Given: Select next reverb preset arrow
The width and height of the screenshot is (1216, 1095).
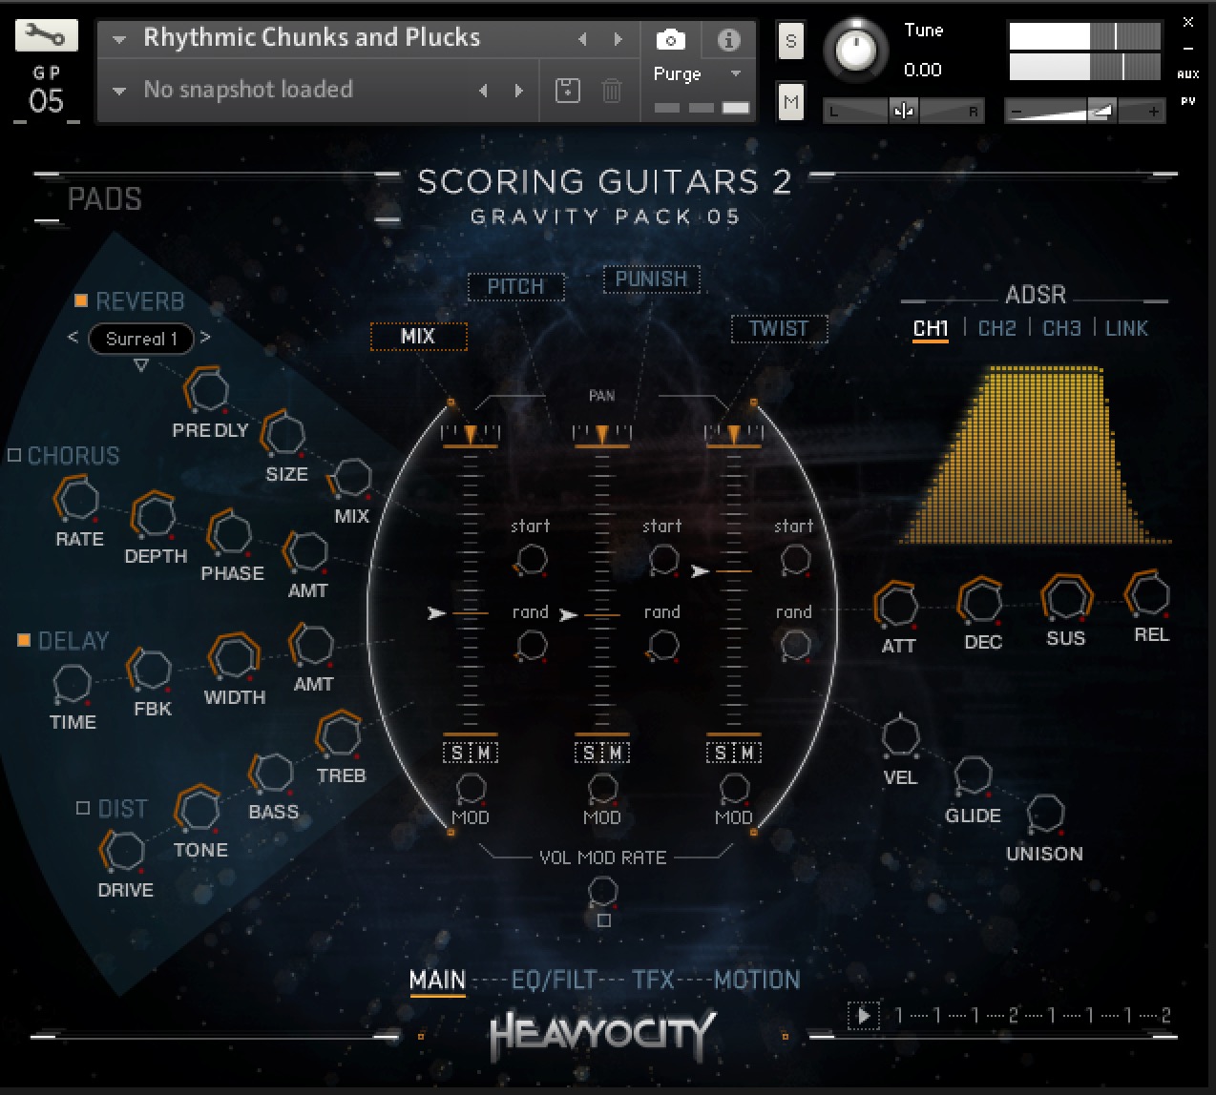Looking at the screenshot, I should pyautogui.click(x=205, y=338).
